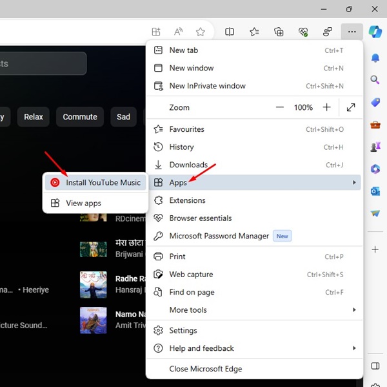Expand Help and feedback submenu
Image resolution: width=387 pixels, height=387 pixels.
point(255,348)
